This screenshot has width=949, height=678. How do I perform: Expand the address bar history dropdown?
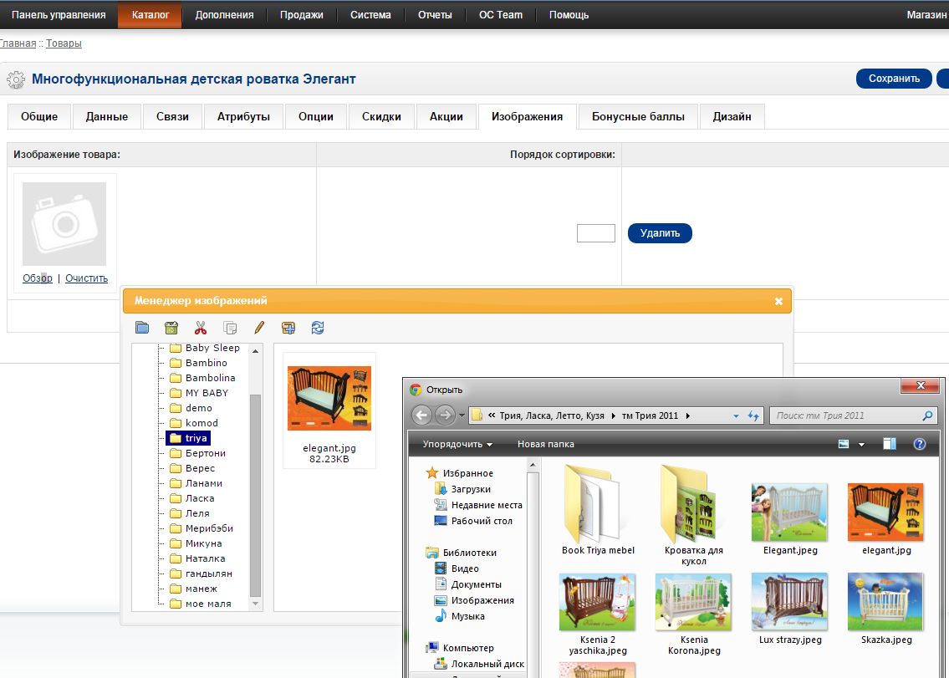point(736,415)
